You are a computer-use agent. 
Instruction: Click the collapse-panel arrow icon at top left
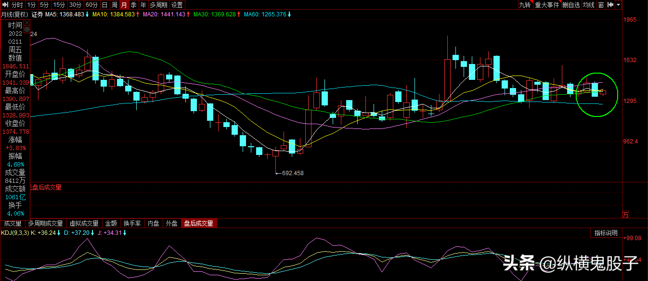[4, 5]
